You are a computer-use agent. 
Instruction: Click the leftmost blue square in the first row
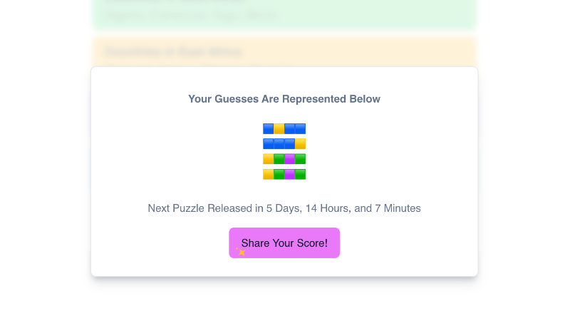(x=268, y=129)
